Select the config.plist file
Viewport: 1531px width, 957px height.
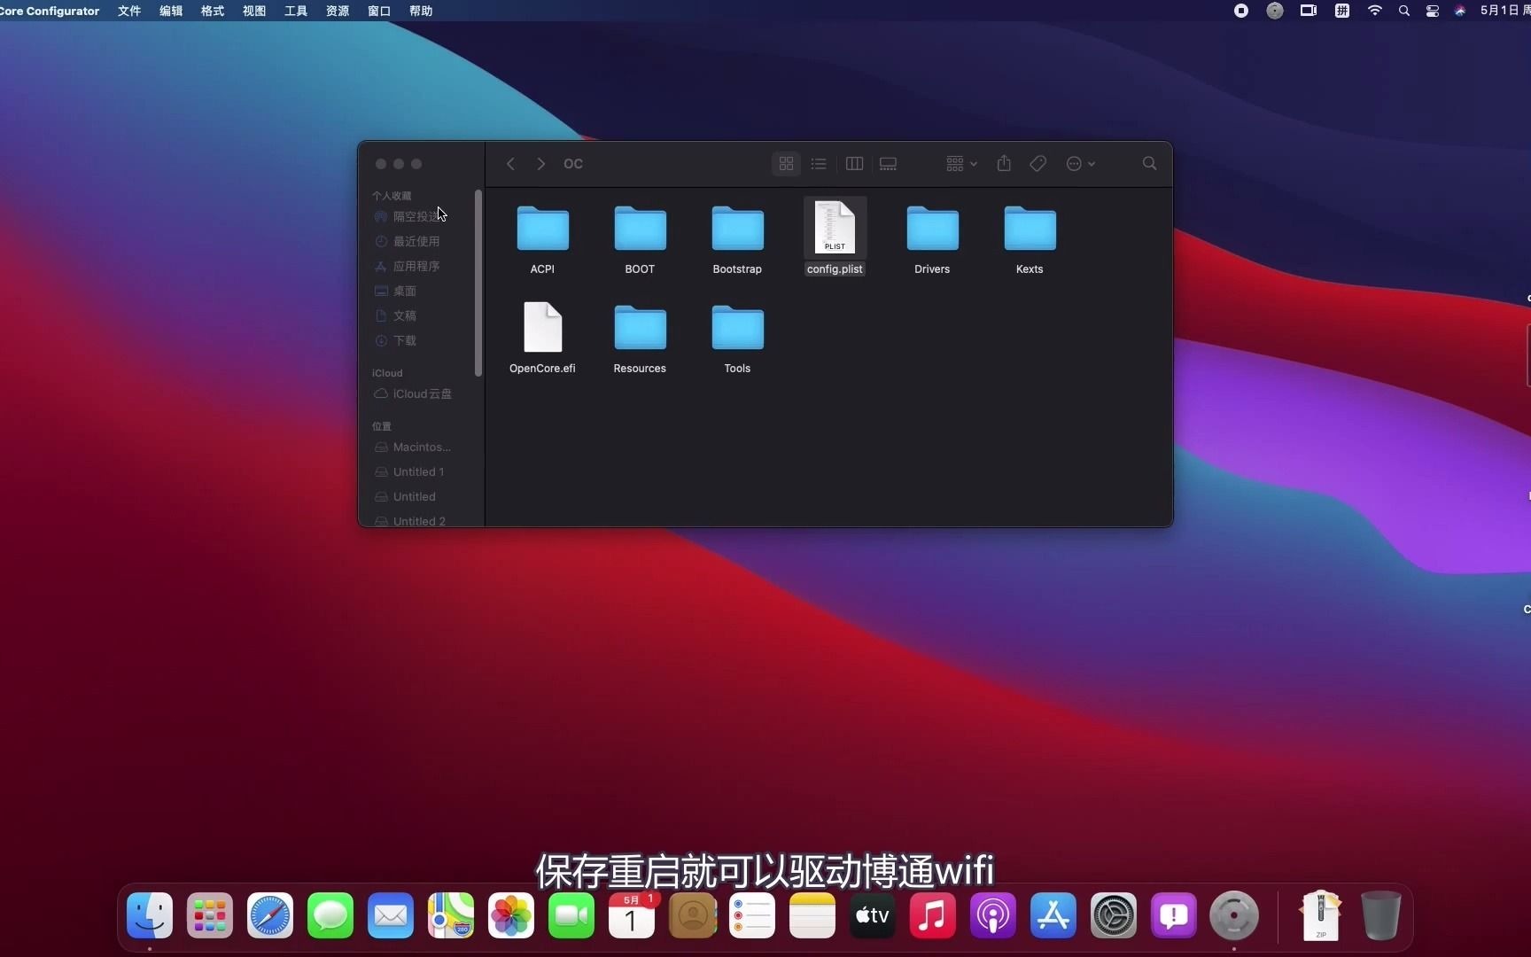point(834,229)
